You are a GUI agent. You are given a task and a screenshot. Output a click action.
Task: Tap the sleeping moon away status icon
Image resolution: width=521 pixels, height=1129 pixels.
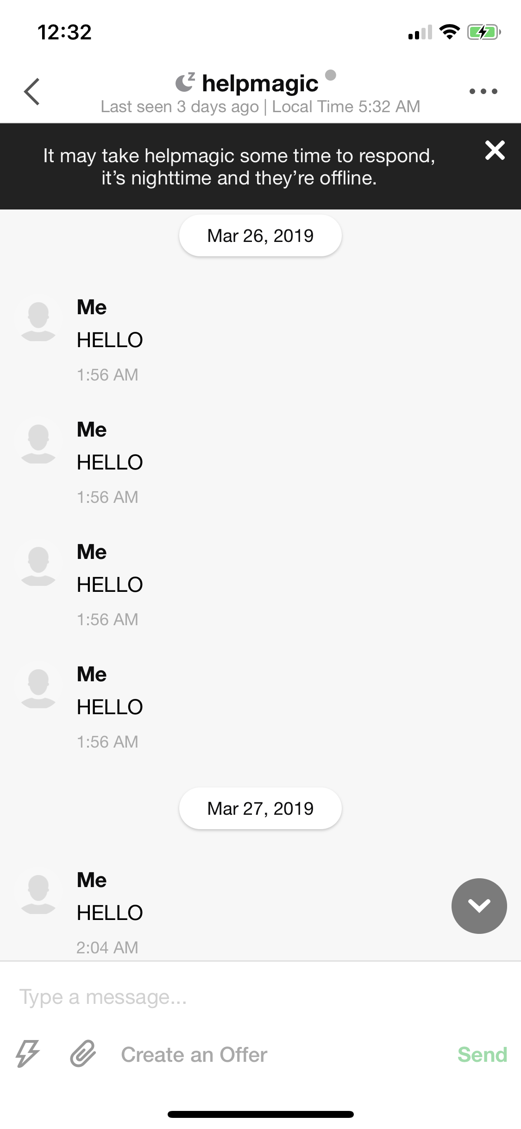(x=185, y=82)
